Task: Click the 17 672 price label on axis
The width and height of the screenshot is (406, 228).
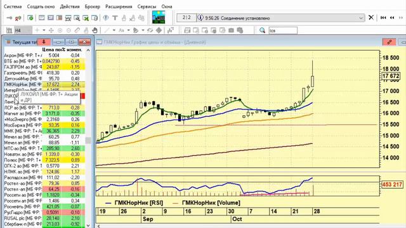Action: click(391, 76)
